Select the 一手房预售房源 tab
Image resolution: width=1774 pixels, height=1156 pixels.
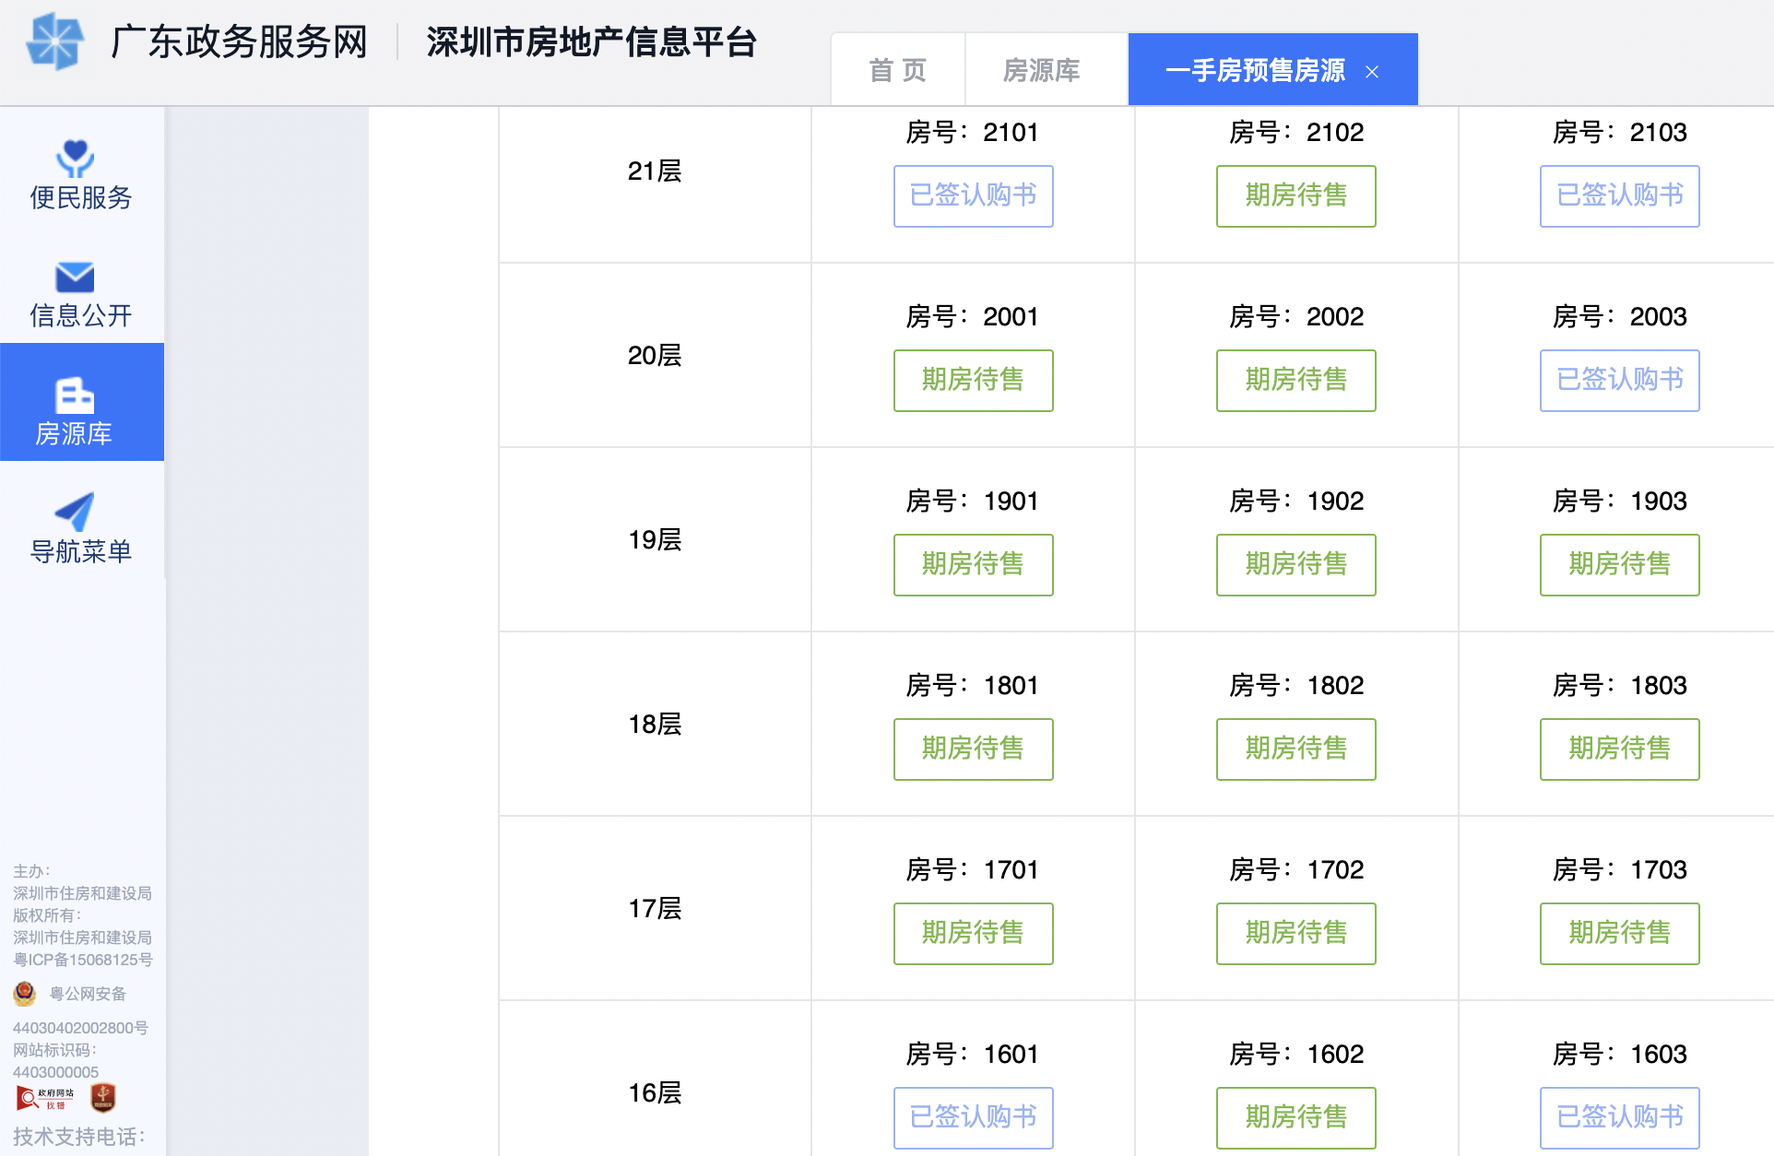1254,70
